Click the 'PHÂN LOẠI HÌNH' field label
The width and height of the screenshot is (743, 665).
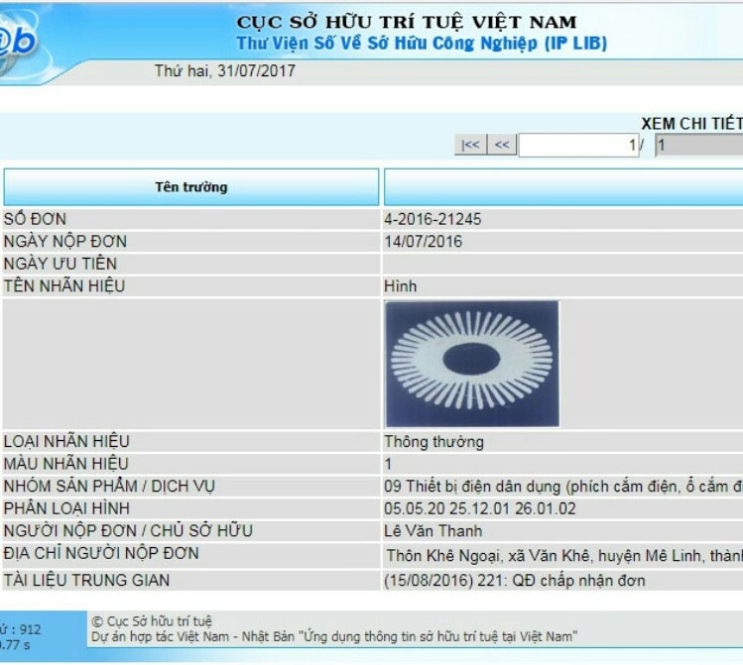click(x=66, y=508)
